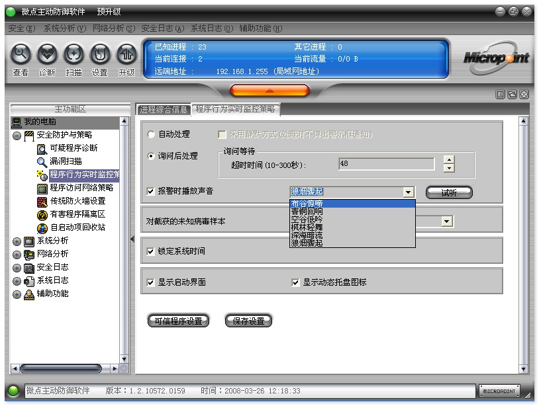This screenshot has width=539, height=406.
Task: Close the alarm sound dropdown arrow
Action: (x=409, y=192)
